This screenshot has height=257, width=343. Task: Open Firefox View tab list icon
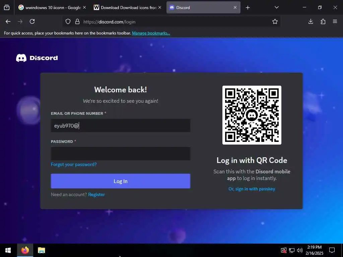point(7,8)
